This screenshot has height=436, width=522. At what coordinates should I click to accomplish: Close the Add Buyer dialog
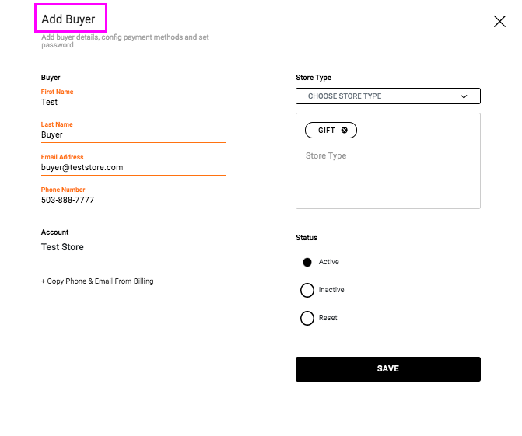(499, 22)
